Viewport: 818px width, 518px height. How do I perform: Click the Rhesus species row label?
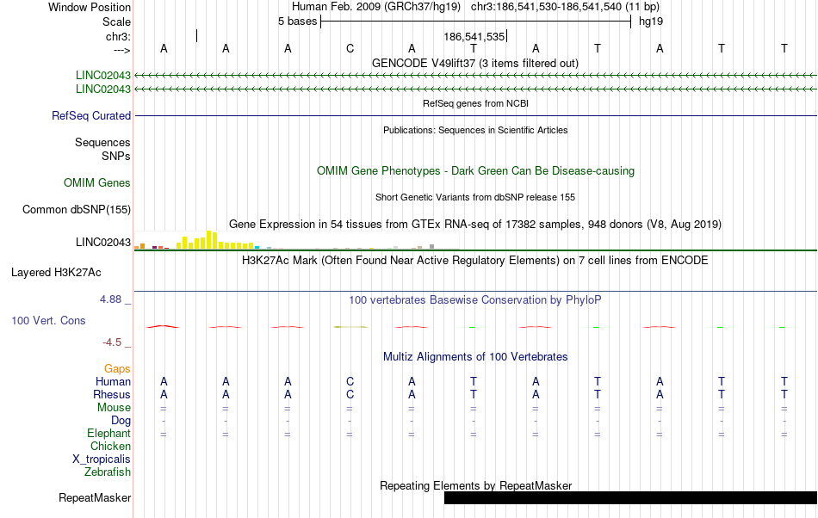[112, 394]
